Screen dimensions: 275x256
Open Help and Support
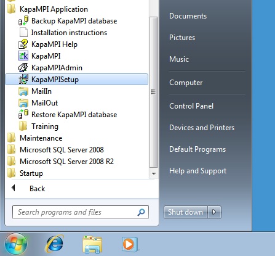click(x=198, y=171)
